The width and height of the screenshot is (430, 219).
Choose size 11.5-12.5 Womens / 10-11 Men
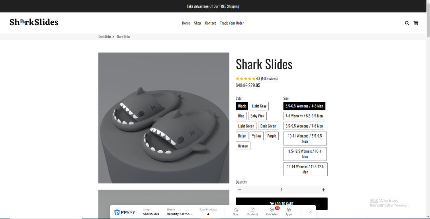click(x=305, y=154)
